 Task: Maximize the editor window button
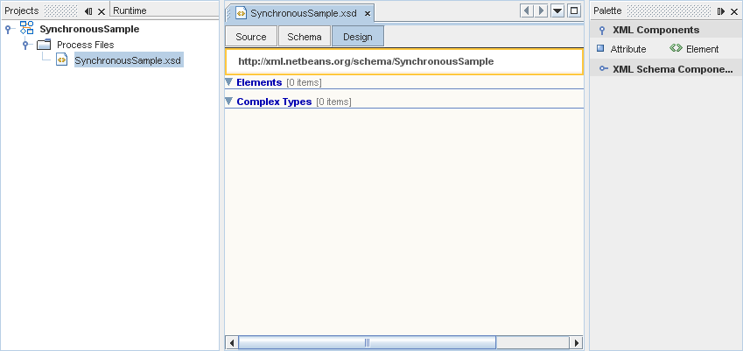point(574,11)
